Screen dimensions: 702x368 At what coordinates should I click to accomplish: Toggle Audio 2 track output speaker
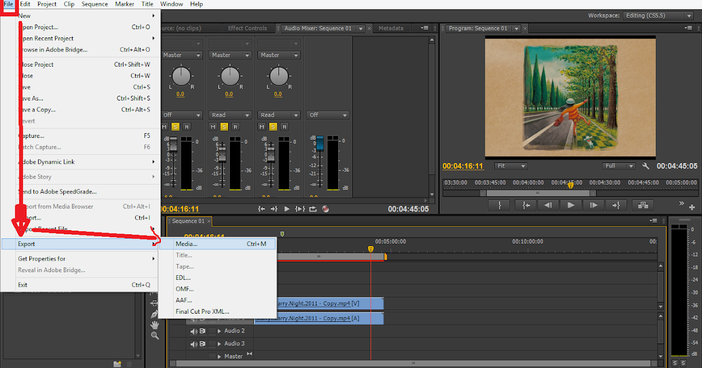(x=193, y=331)
